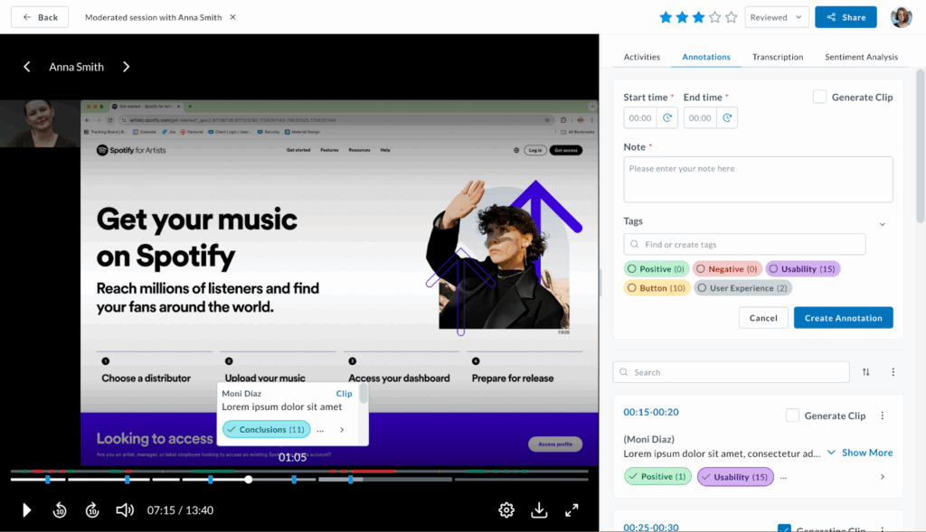Check Generate Clip in the annotation form

click(820, 97)
